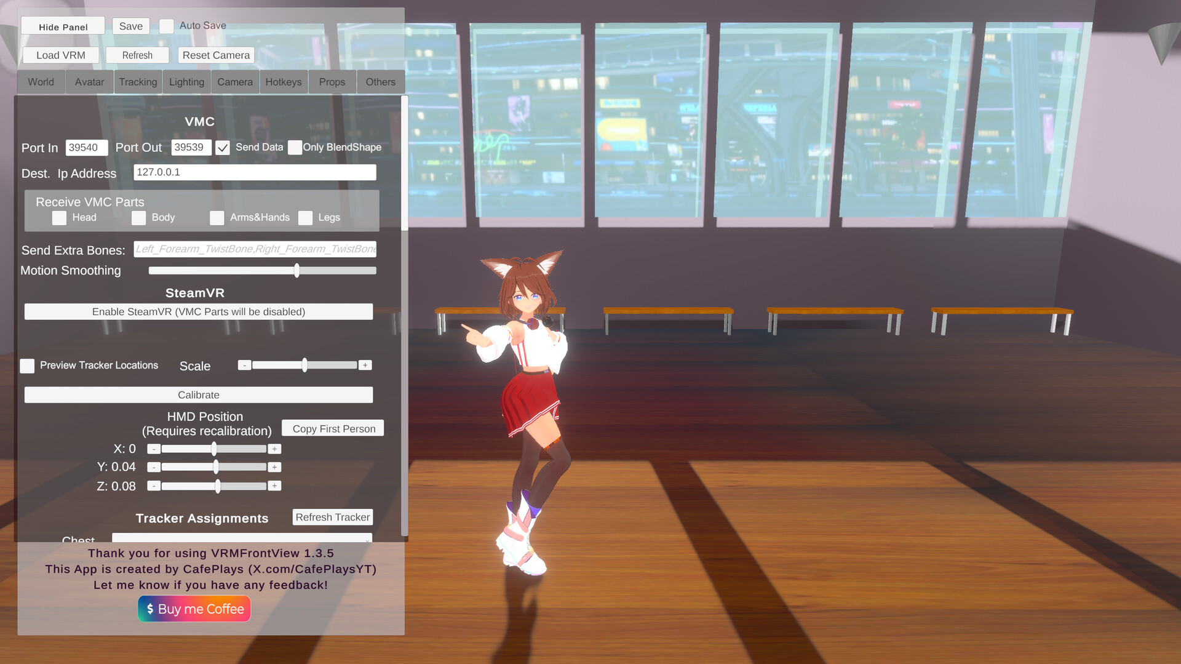The height and width of the screenshot is (664, 1181).
Task: Check the Head receive VMC part
Action: click(x=59, y=218)
